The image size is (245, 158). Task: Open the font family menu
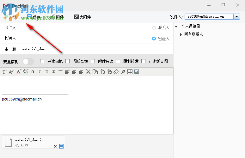point(5,72)
